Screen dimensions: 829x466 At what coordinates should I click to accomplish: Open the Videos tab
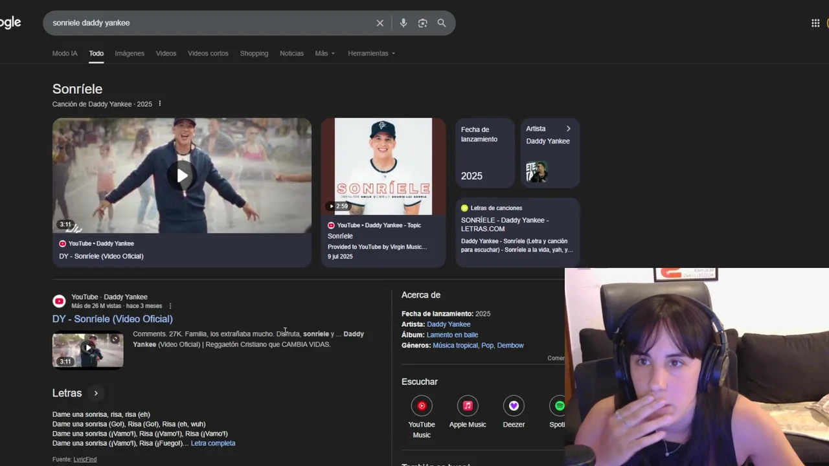click(x=166, y=53)
